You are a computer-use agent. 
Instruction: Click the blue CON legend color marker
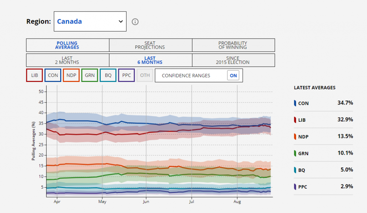[x=295, y=103]
